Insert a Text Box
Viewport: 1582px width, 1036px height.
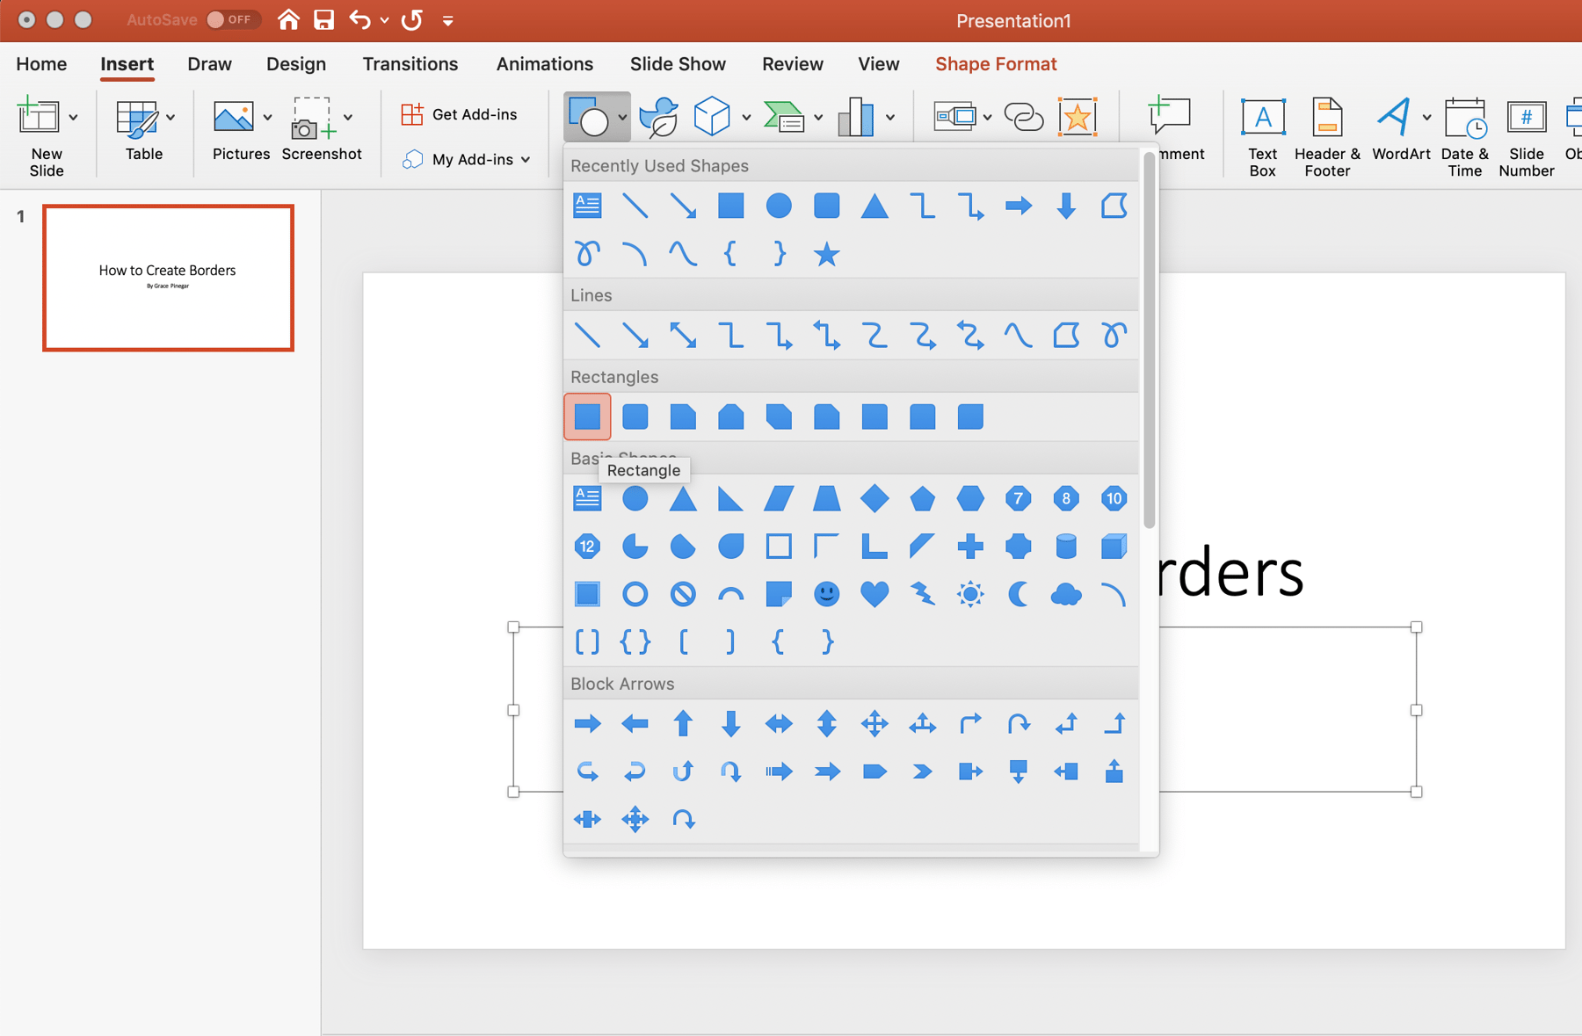tap(1262, 134)
